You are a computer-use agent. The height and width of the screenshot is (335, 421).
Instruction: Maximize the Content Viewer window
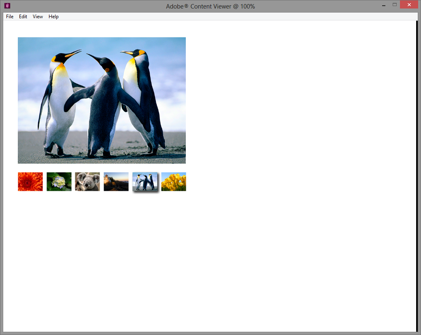(394, 5)
